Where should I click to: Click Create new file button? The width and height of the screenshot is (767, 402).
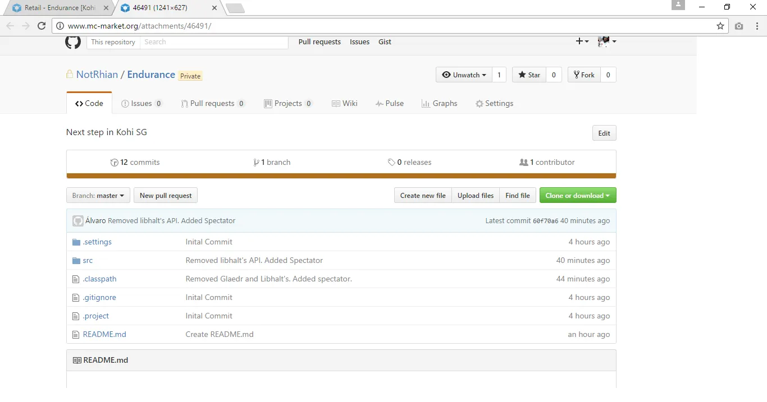423,195
